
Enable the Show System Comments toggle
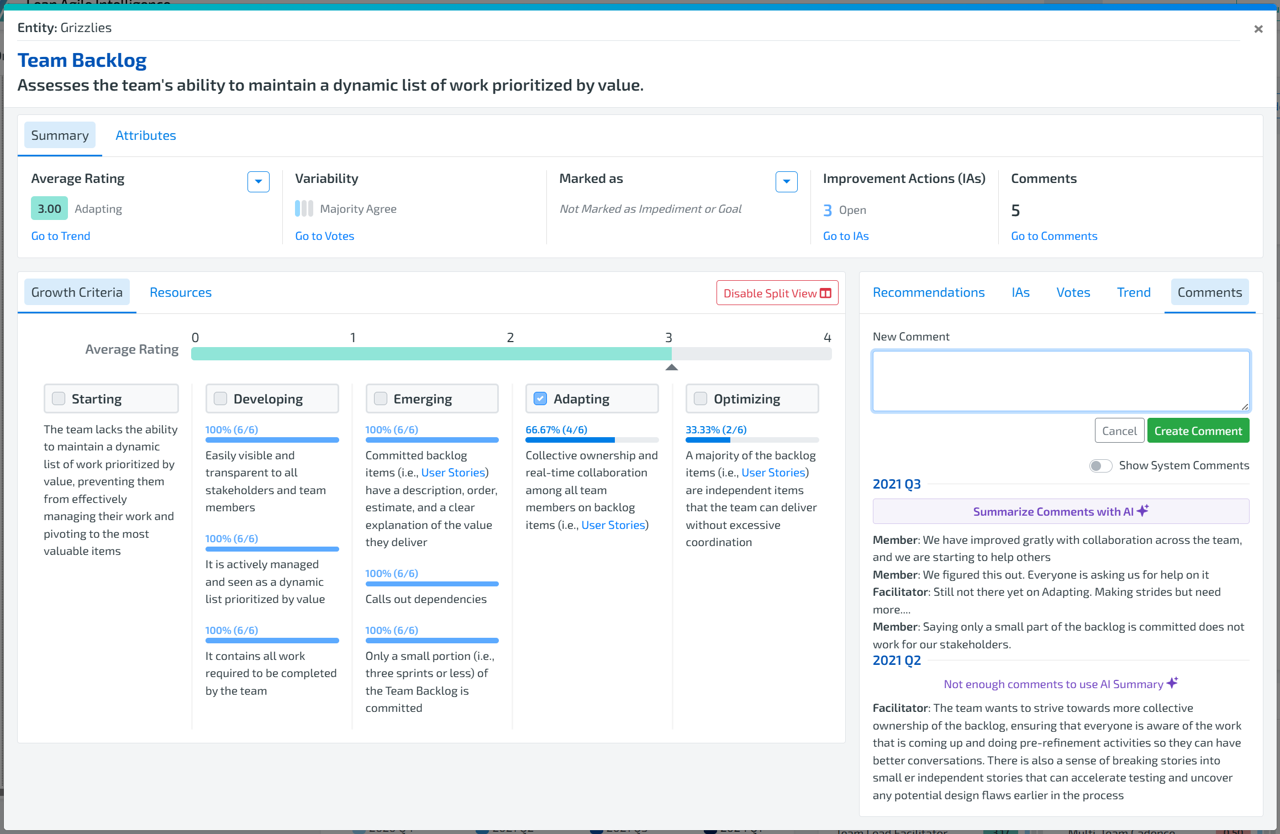pos(1100,465)
